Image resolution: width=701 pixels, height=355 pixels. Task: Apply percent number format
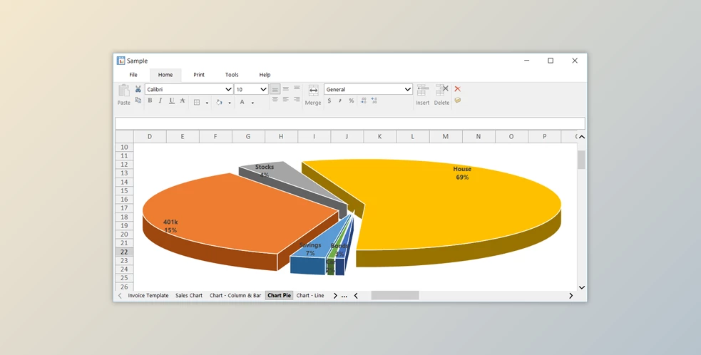point(352,101)
